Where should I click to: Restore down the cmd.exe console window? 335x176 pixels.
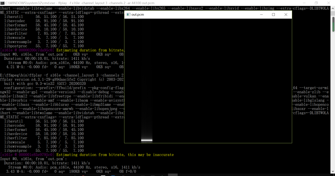[316, 3]
